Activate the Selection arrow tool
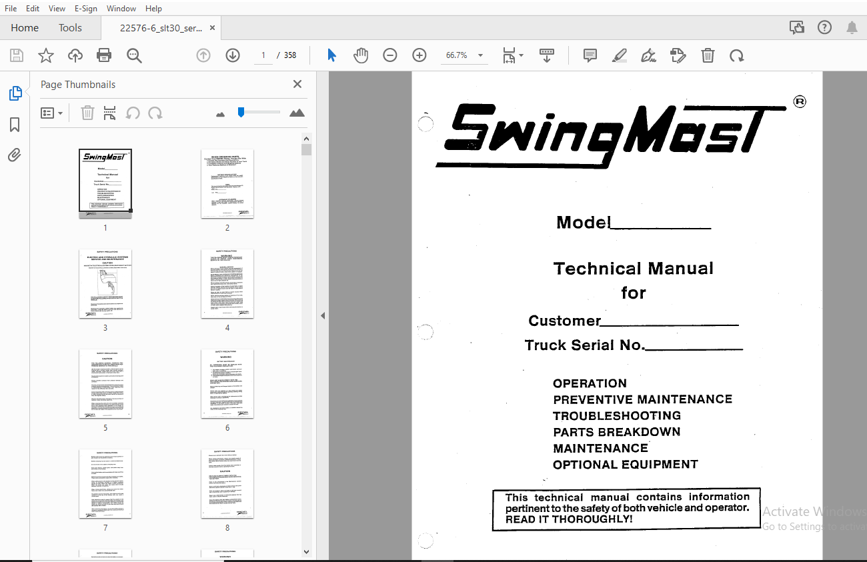867x562 pixels. tap(331, 55)
